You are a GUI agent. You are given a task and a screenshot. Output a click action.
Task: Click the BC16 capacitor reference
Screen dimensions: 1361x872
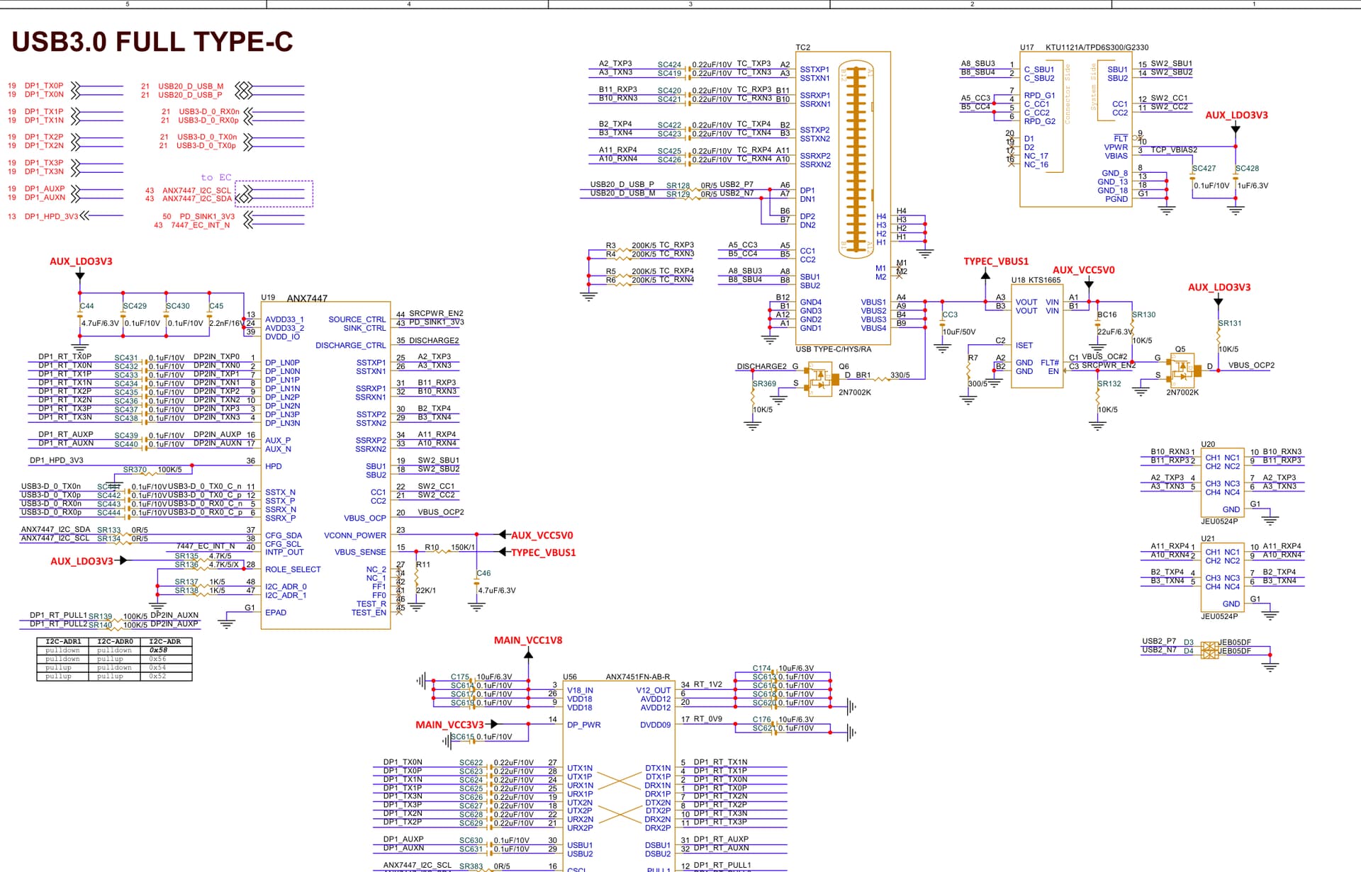(1107, 315)
